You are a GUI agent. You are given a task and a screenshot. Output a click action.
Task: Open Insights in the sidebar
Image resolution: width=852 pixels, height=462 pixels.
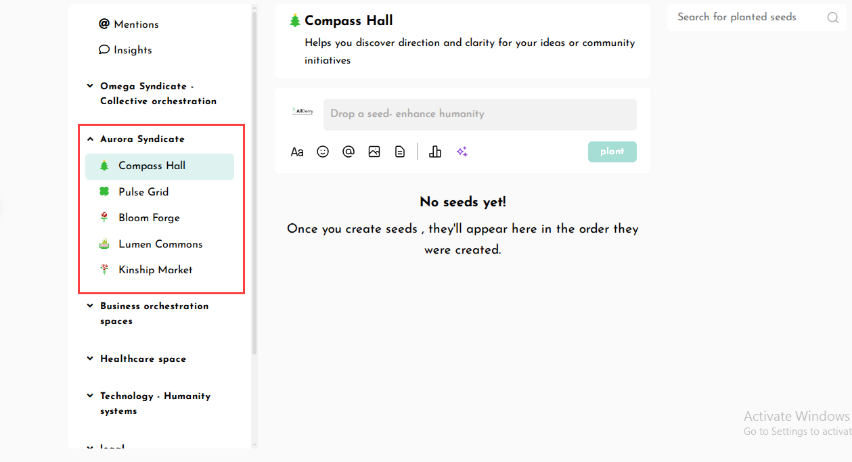125,50
